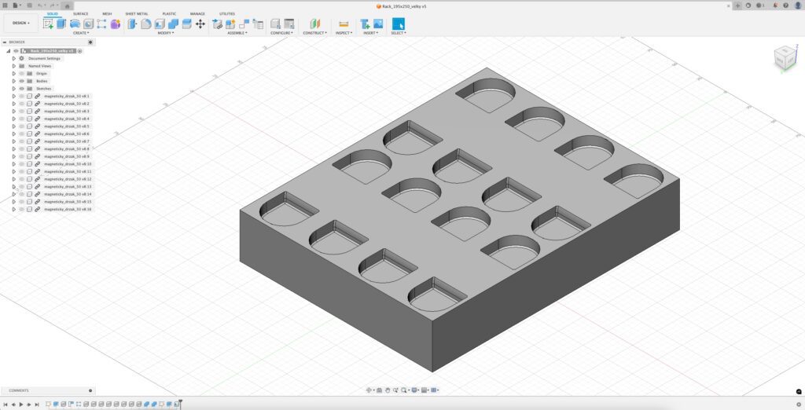Click the Insert Canvas image icon
The image size is (805, 410).
click(x=378, y=24)
